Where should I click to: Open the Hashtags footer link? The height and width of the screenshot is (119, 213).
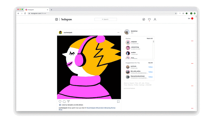142,85
